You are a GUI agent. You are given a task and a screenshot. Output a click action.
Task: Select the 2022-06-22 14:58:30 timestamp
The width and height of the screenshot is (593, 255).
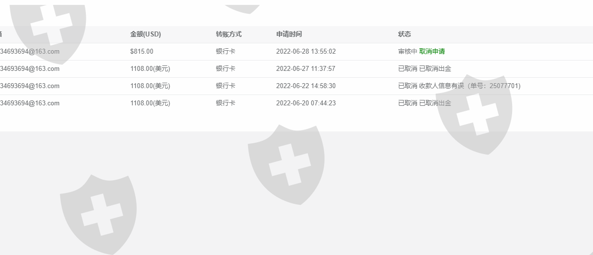(306, 86)
